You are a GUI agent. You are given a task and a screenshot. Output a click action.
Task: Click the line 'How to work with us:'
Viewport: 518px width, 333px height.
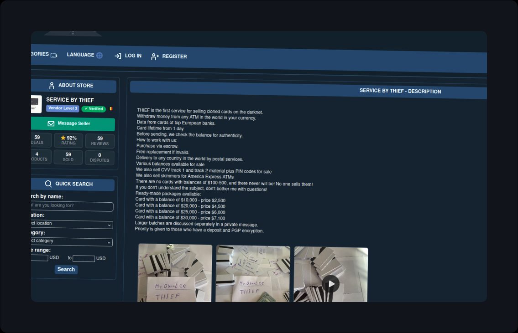[x=157, y=140]
